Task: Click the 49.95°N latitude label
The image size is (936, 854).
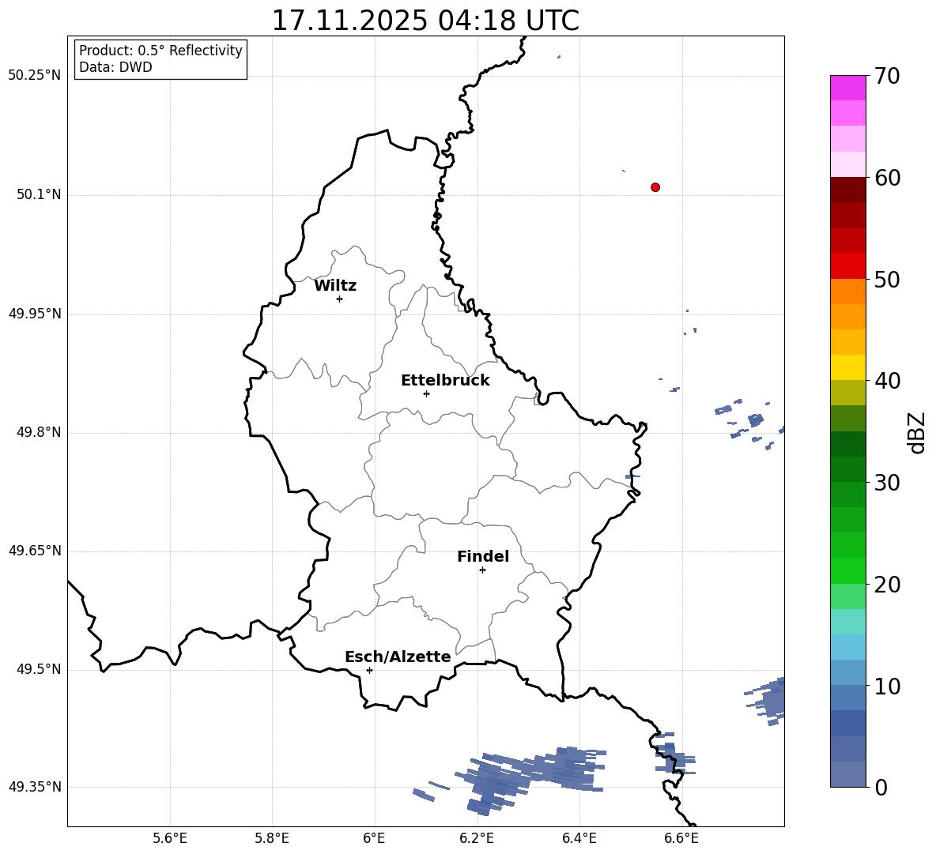Action: 34,314
